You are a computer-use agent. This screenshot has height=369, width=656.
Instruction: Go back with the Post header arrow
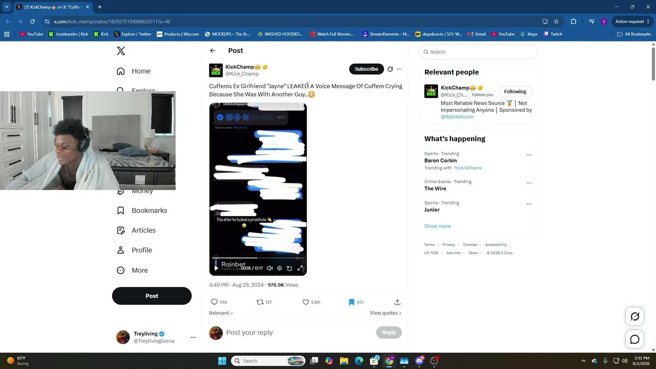tap(213, 51)
